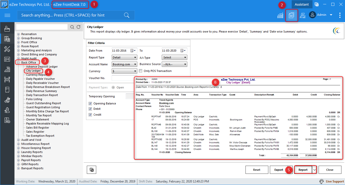
Task: Click the Close button in the report pane
Action: pyautogui.click(x=330, y=170)
